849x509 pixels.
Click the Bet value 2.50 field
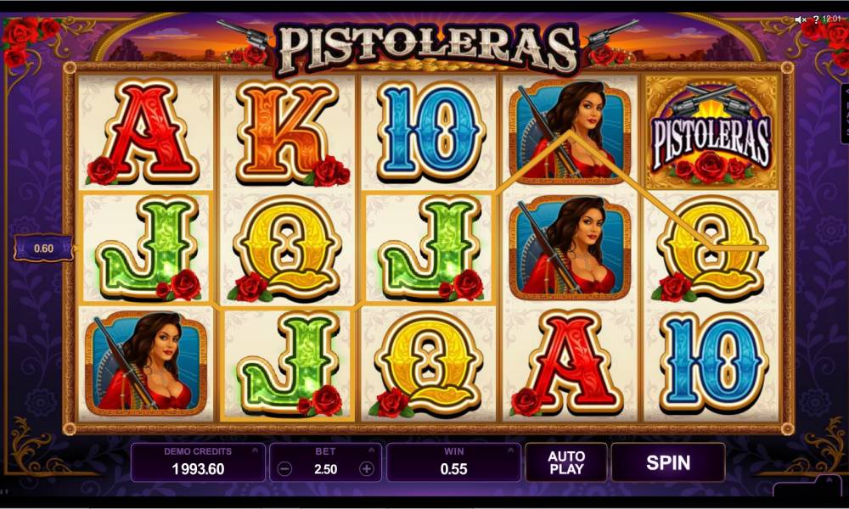(325, 469)
